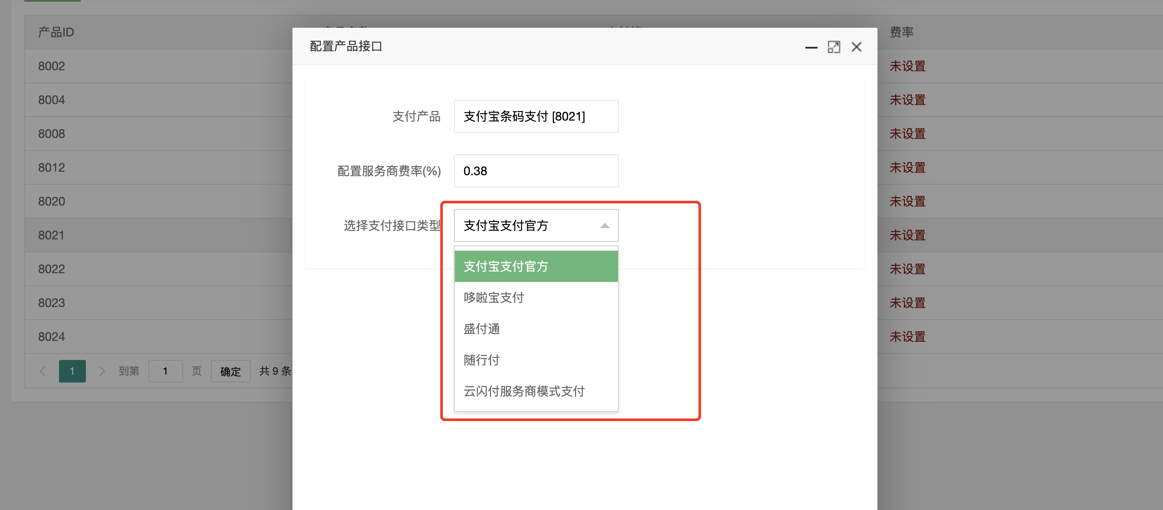Click the page number jump input
The width and height of the screenshot is (1163, 510).
[166, 371]
